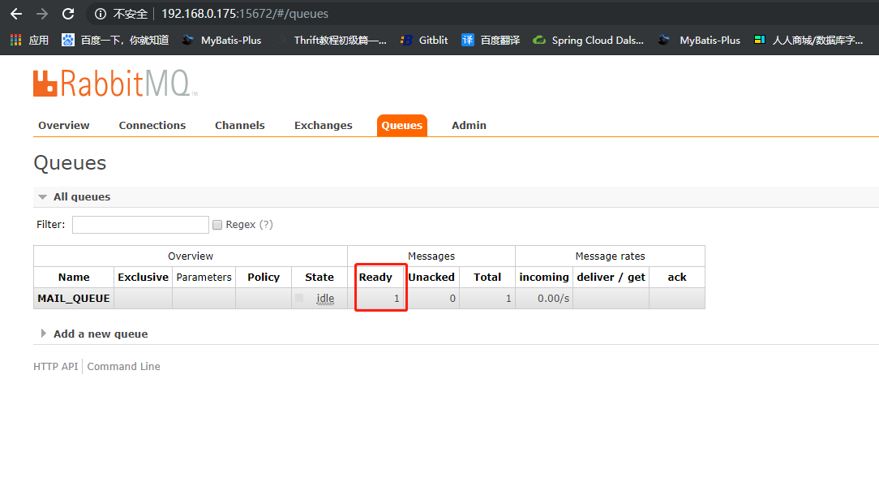This screenshot has height=491, width=879.
Task: Switch to the Exchanges tab
Action: (x=324, y=125)
